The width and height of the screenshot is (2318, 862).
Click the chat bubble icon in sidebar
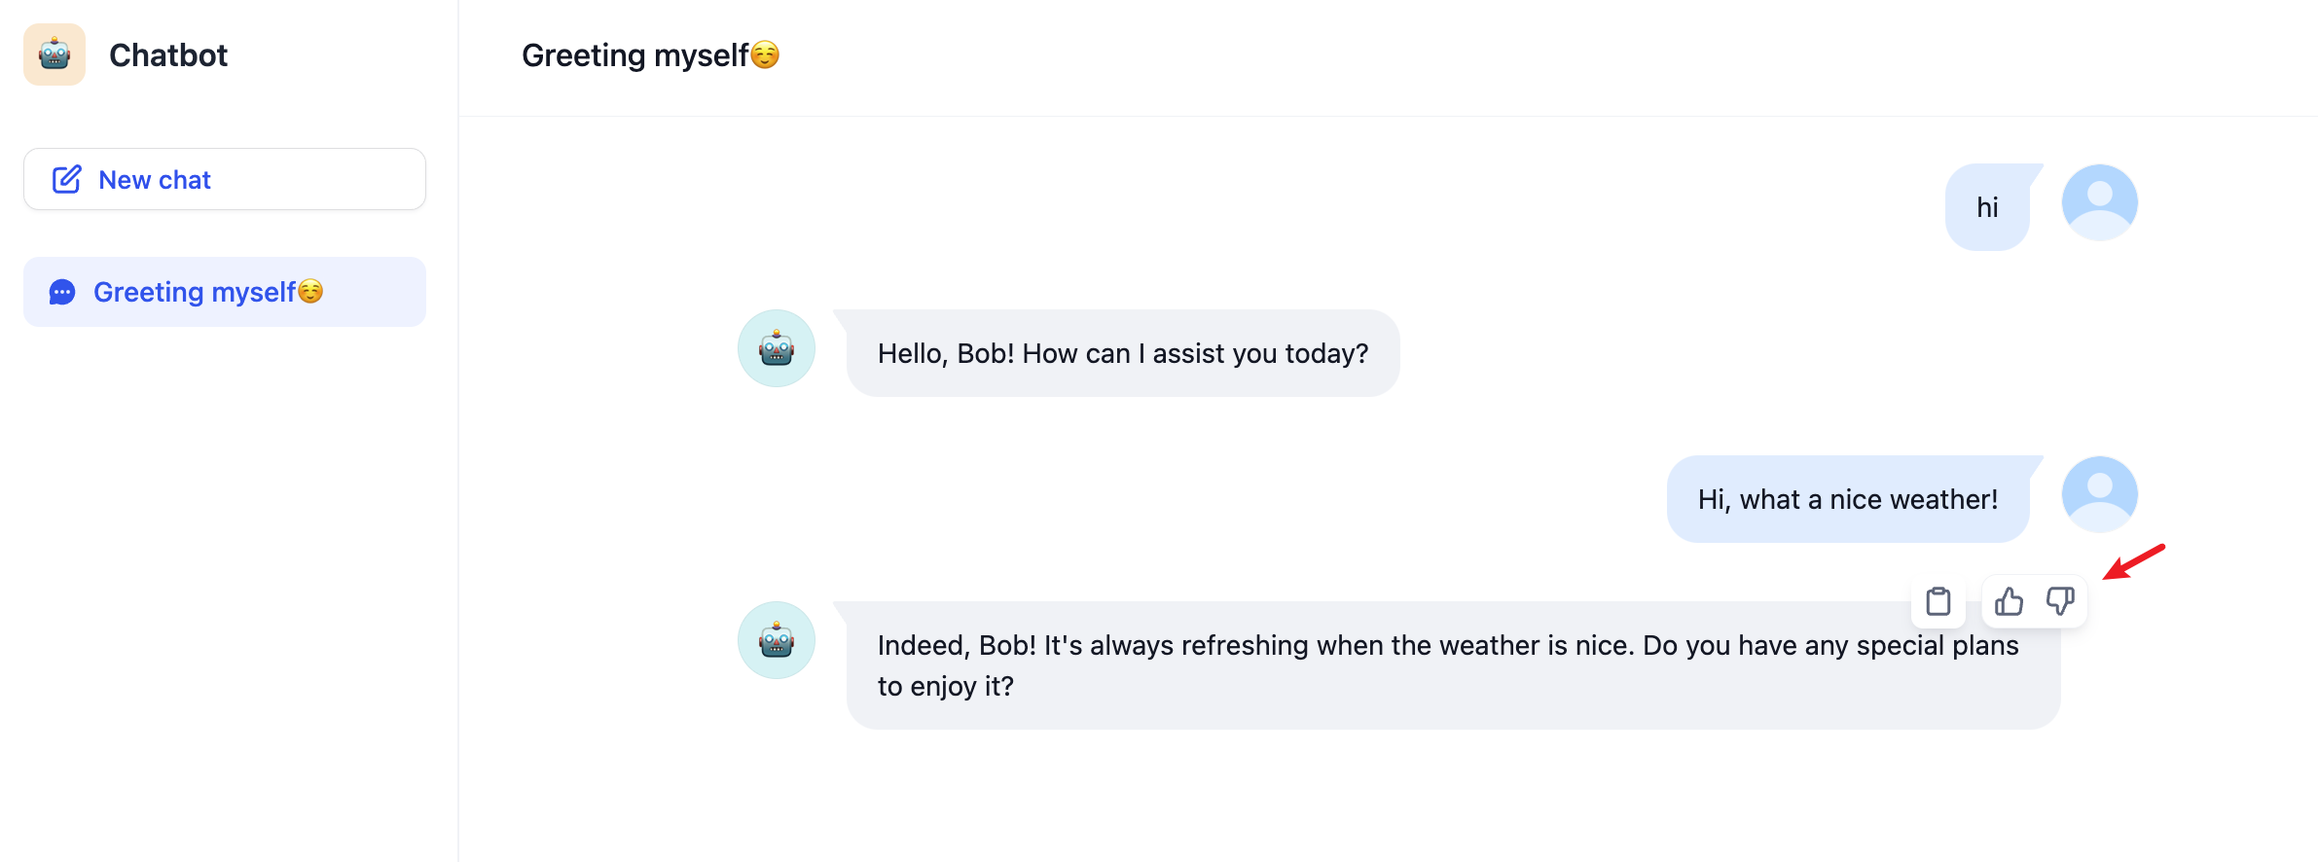click(x=62, y=292)
